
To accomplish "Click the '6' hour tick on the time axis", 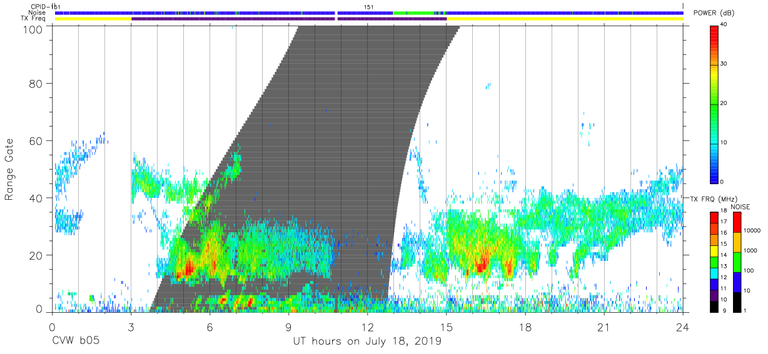I will coord(210,327).
